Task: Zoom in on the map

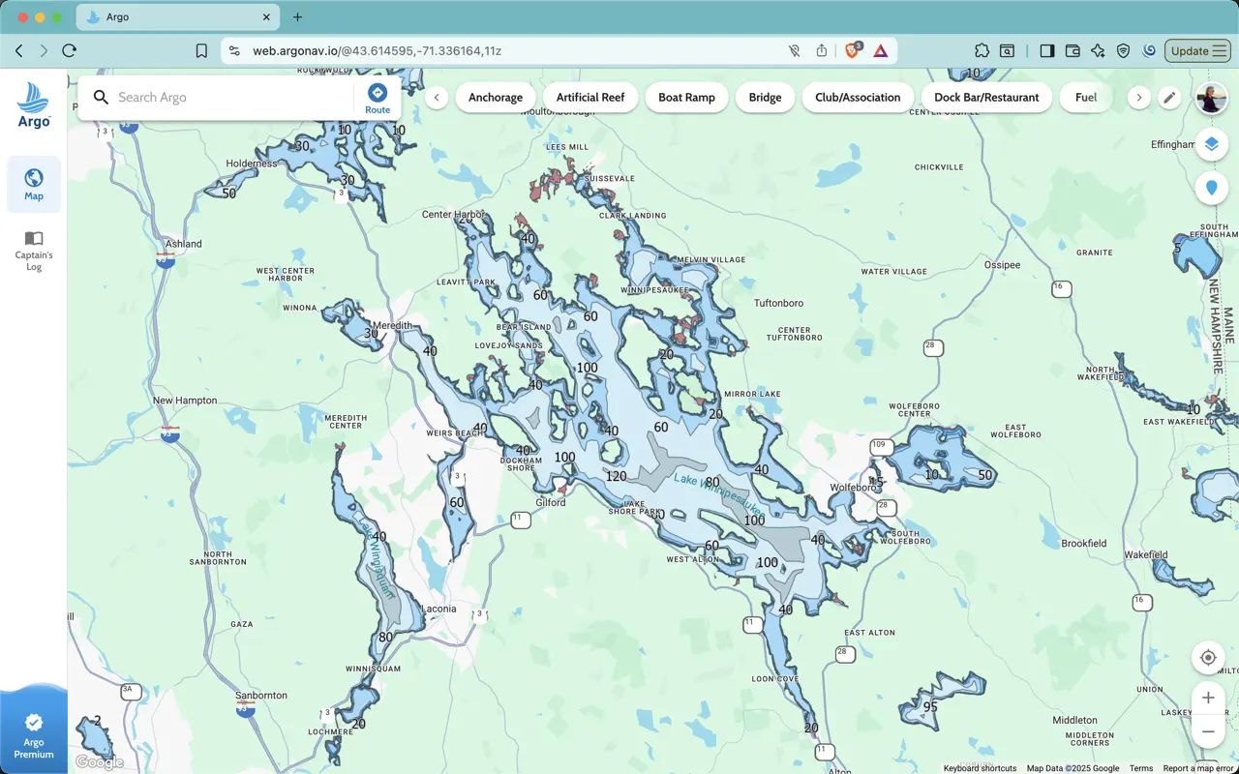Action: click(x=1208, y=698)
